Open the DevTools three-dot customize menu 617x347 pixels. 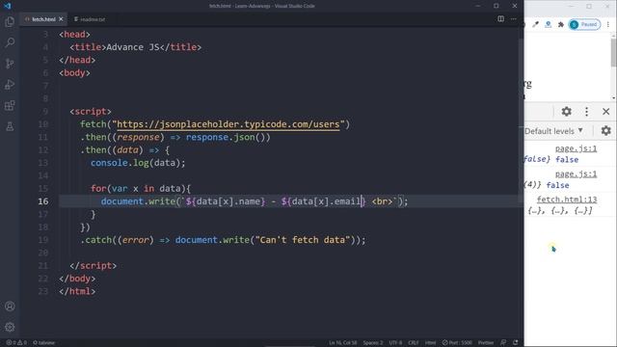586,112
